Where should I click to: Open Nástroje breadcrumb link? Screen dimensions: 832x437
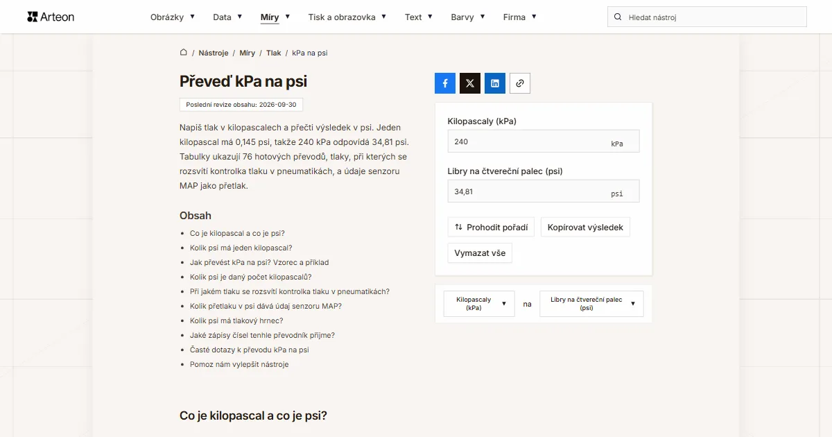(214, 53)
